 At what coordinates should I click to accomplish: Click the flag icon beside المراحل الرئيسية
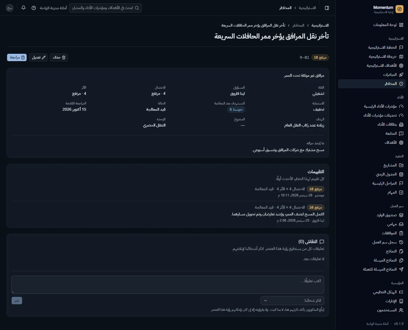[401, 183]
